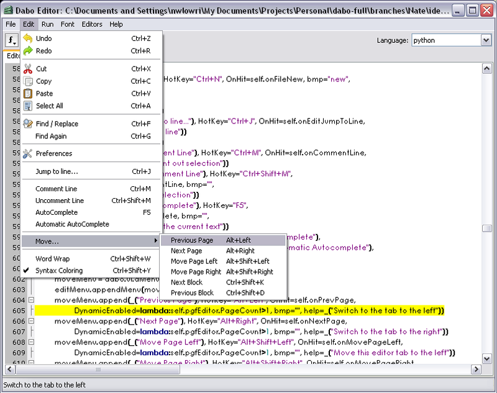This screenshot has height=393, width=497.
Task: Click the Paste clipboard icon
Action: point(27,94)
